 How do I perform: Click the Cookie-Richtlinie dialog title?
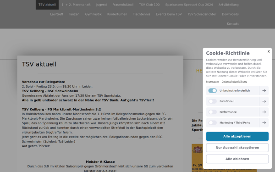(228, 53)
